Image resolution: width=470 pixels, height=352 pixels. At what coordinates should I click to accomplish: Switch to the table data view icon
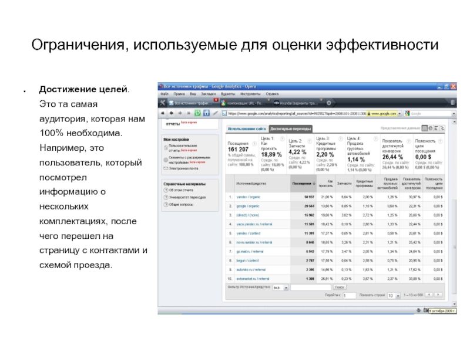tap(425, 128)
